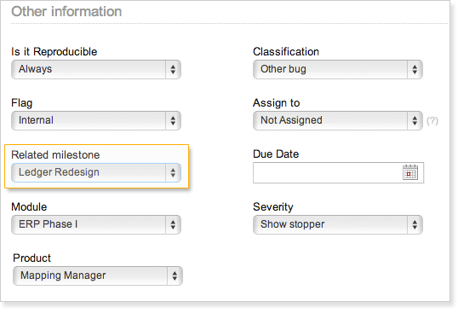Open the Assign to dropdown
Image resolution: width=458 pixels, height=313 pixels.
pyautogui.click(x=338, y=120)
